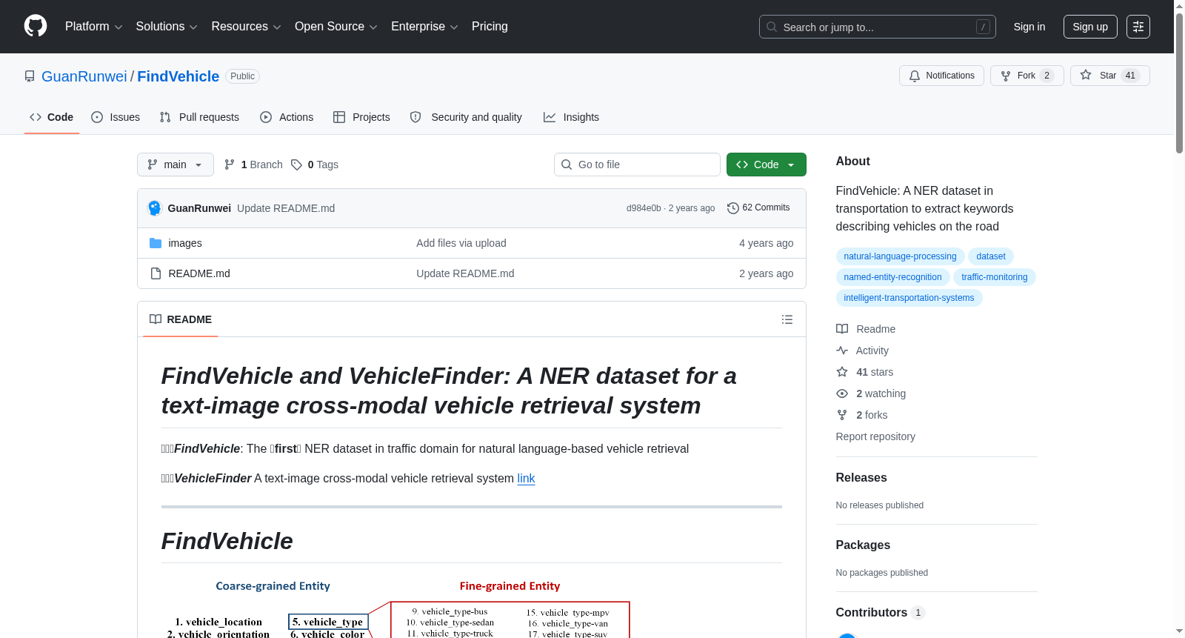The image size is (1185, 638).
Task: Click the traffic-monitoring topic tag
Action: point(995,277)
